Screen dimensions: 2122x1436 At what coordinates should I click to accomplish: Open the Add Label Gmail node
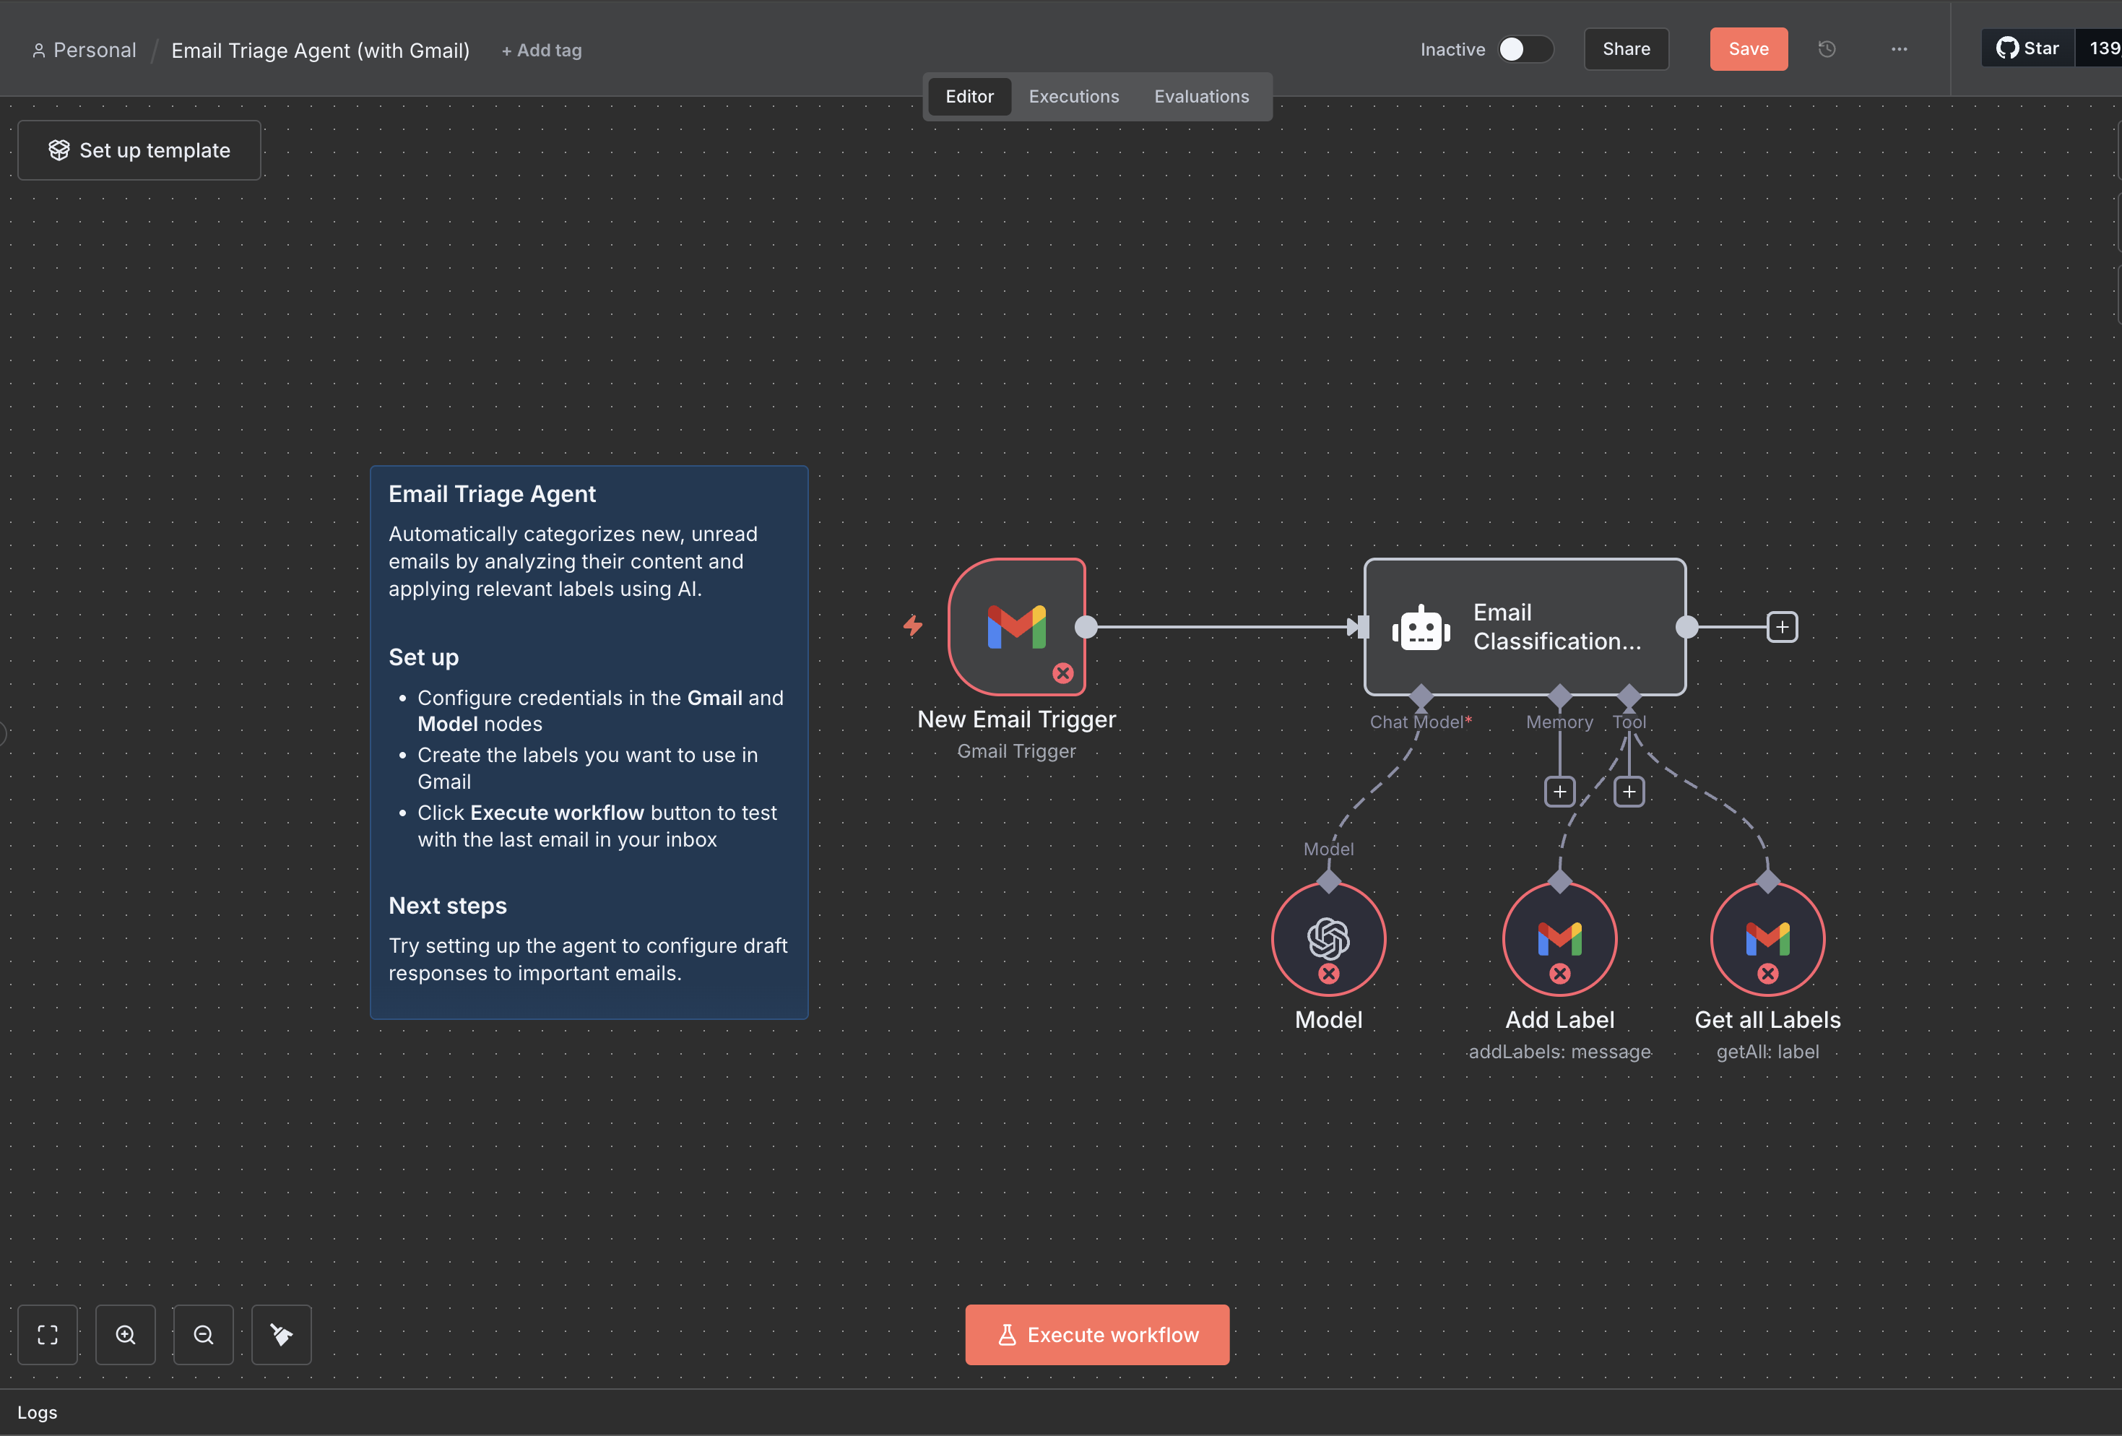(x=1559, y=938)
